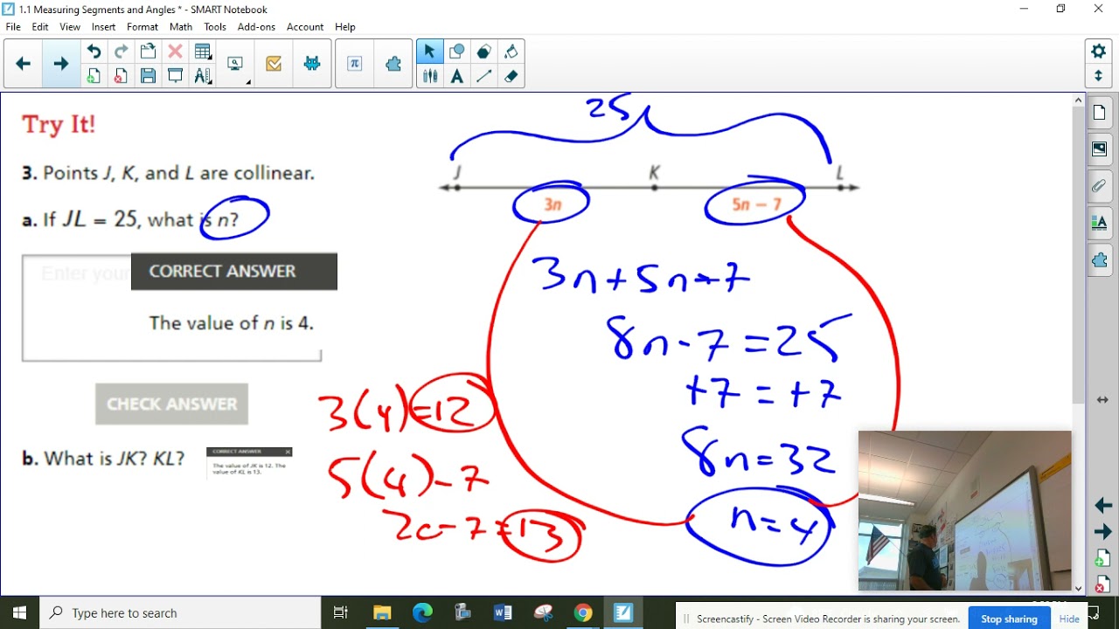Open the screen capture view options
Viewport: 1119px width, 629px height.
pos(235,64)
